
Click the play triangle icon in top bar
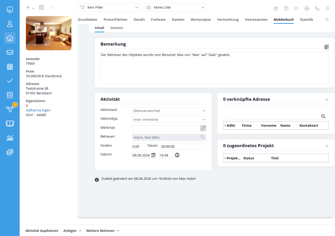(296, 8)
